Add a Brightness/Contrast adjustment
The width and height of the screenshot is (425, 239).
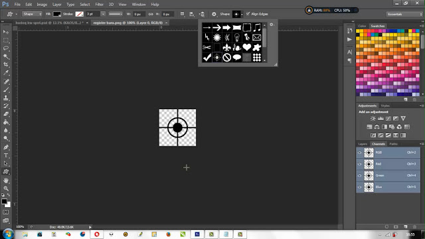373,119
